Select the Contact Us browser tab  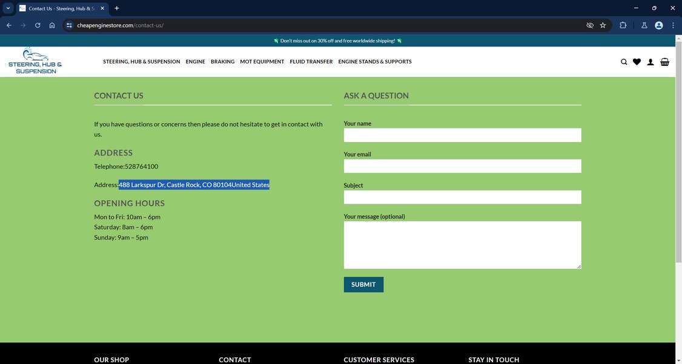58,8
